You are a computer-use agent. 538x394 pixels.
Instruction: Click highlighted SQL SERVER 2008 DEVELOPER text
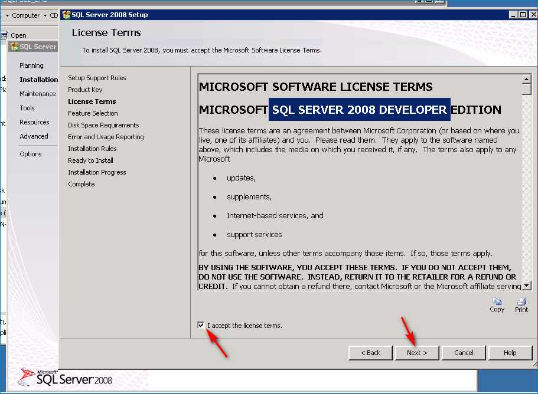pos(359,110)
